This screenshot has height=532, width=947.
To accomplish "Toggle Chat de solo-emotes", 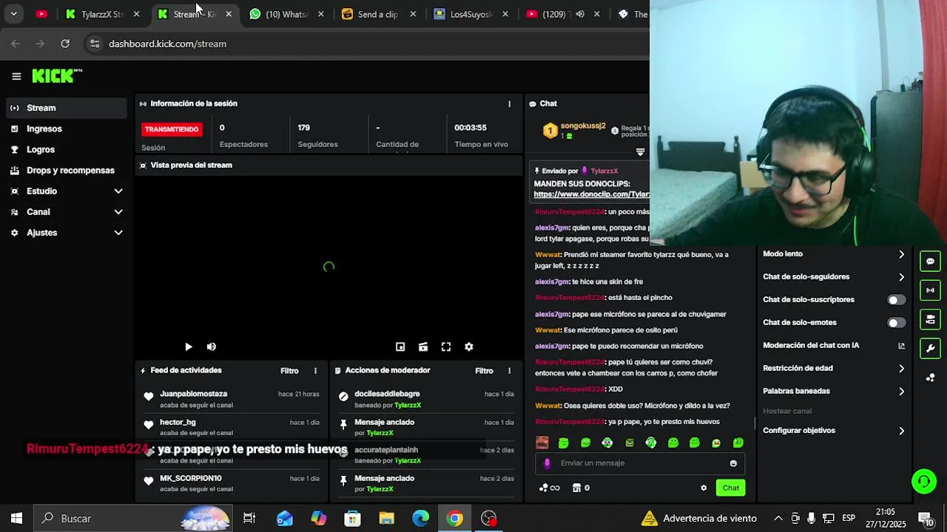I will coord(896,323).
